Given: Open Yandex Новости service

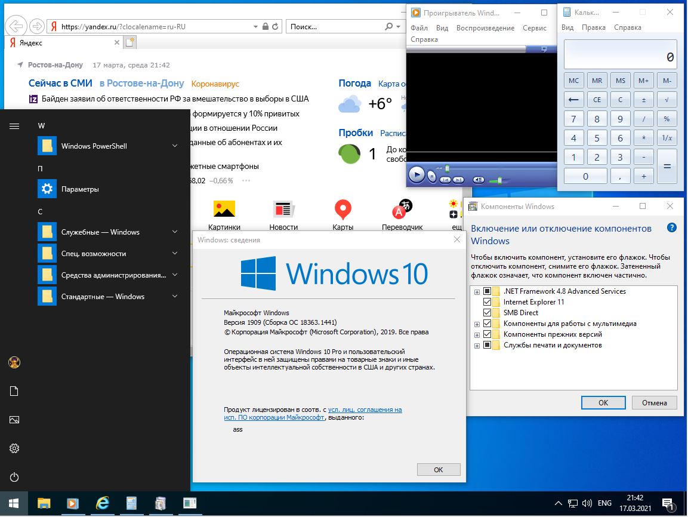Looking at the screenshot, I should pyautogui.click(x=283, y=215).
